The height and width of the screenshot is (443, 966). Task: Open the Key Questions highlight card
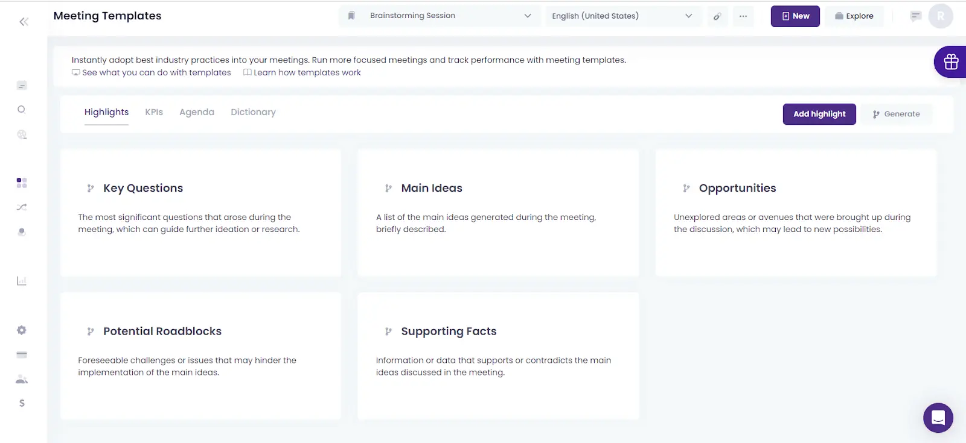[200, 213]
